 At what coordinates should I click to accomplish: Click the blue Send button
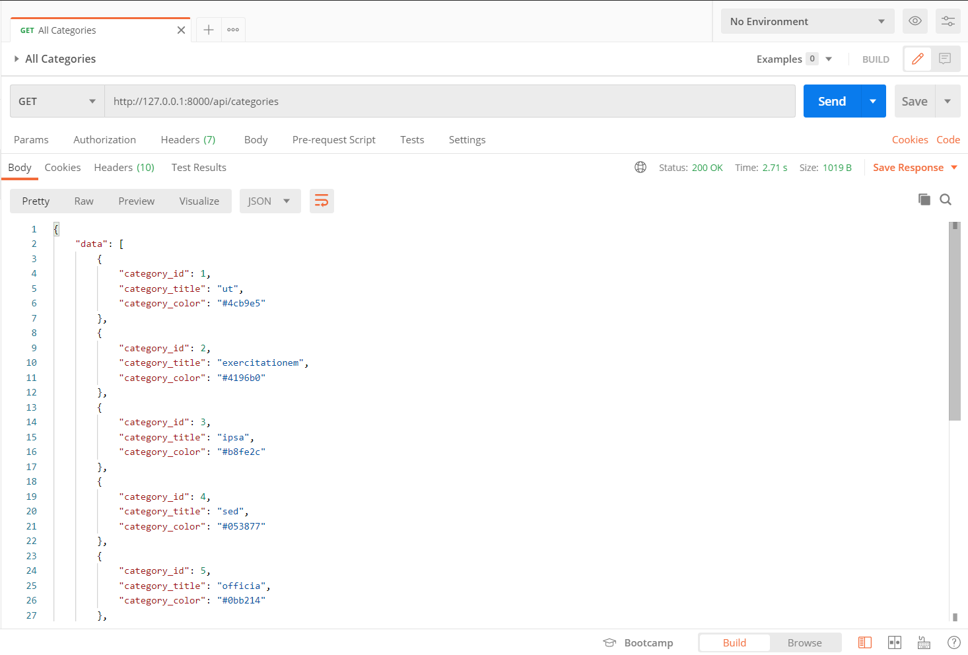point(832,101)
